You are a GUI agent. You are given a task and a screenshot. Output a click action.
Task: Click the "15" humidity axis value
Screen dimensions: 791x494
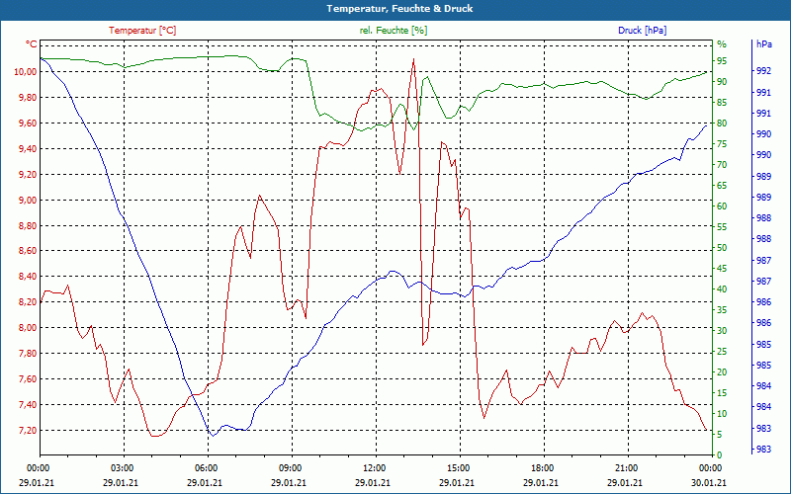(x=722, y=393)
